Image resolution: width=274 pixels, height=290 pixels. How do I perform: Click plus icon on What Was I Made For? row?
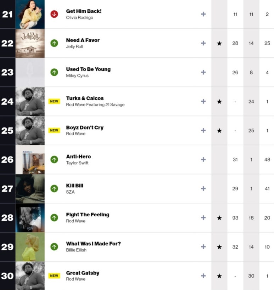pos(203,247)
